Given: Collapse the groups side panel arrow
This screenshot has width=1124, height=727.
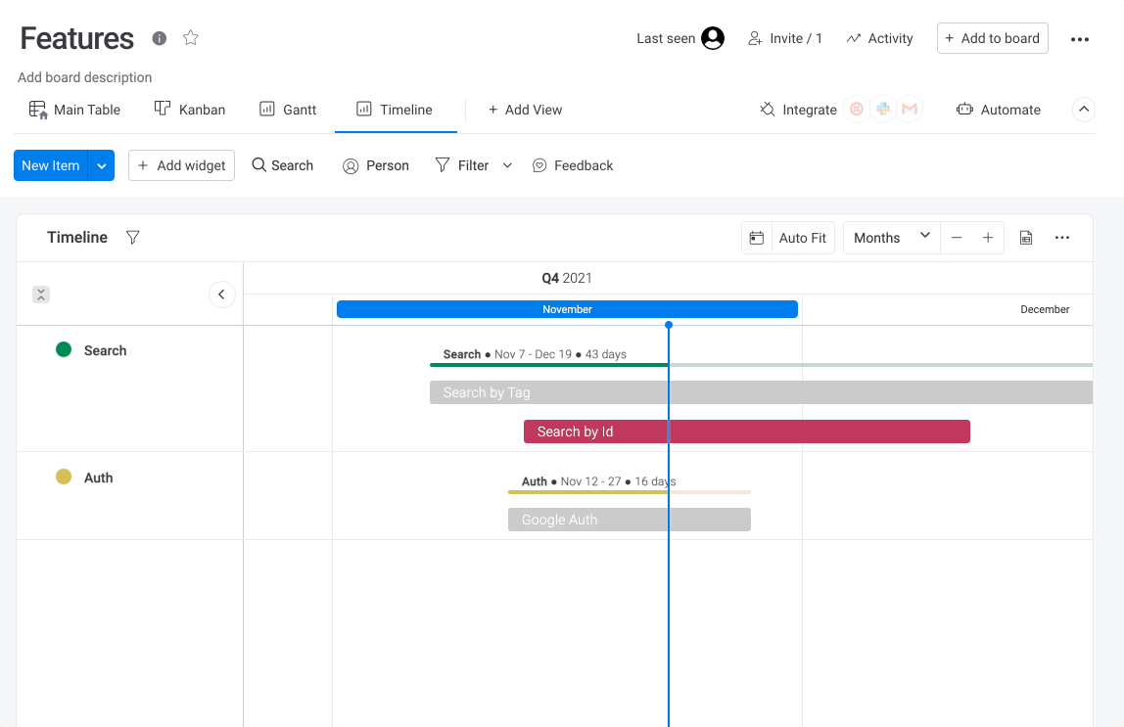Looking at the screenshot, I should coord(222,295).
